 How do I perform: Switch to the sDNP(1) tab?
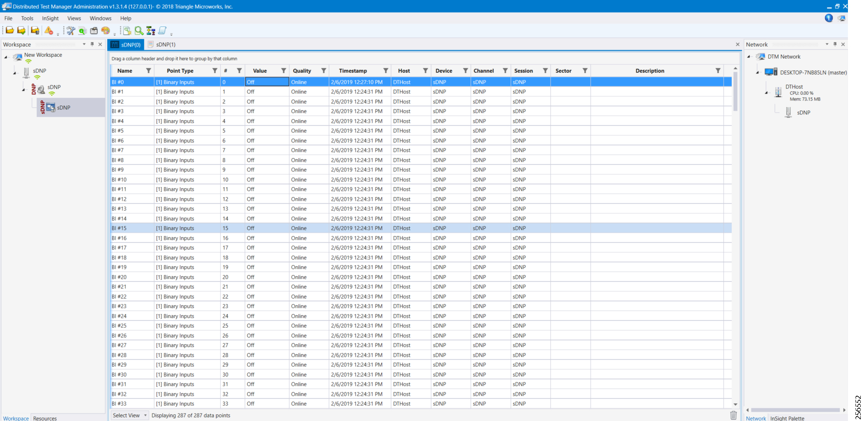pos(162,44)
